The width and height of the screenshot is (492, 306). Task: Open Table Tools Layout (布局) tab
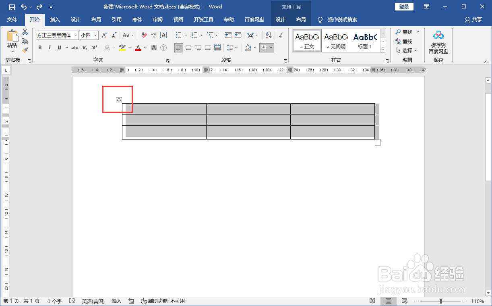tap(301, 20)
